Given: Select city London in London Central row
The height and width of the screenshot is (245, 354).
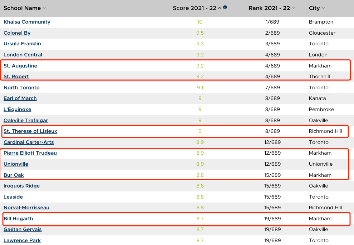Looking at the screenshot, I should pyautogui.click(x=318, y=55).
